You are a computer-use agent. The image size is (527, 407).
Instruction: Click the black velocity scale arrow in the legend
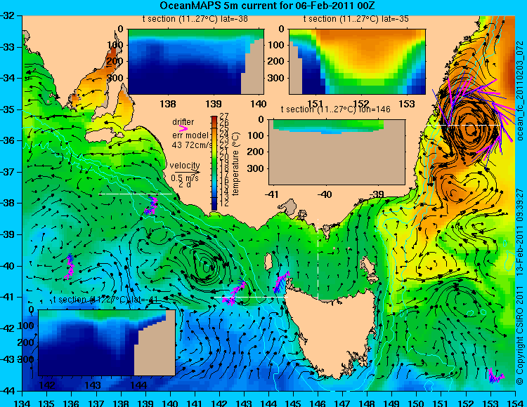point(187,173)
